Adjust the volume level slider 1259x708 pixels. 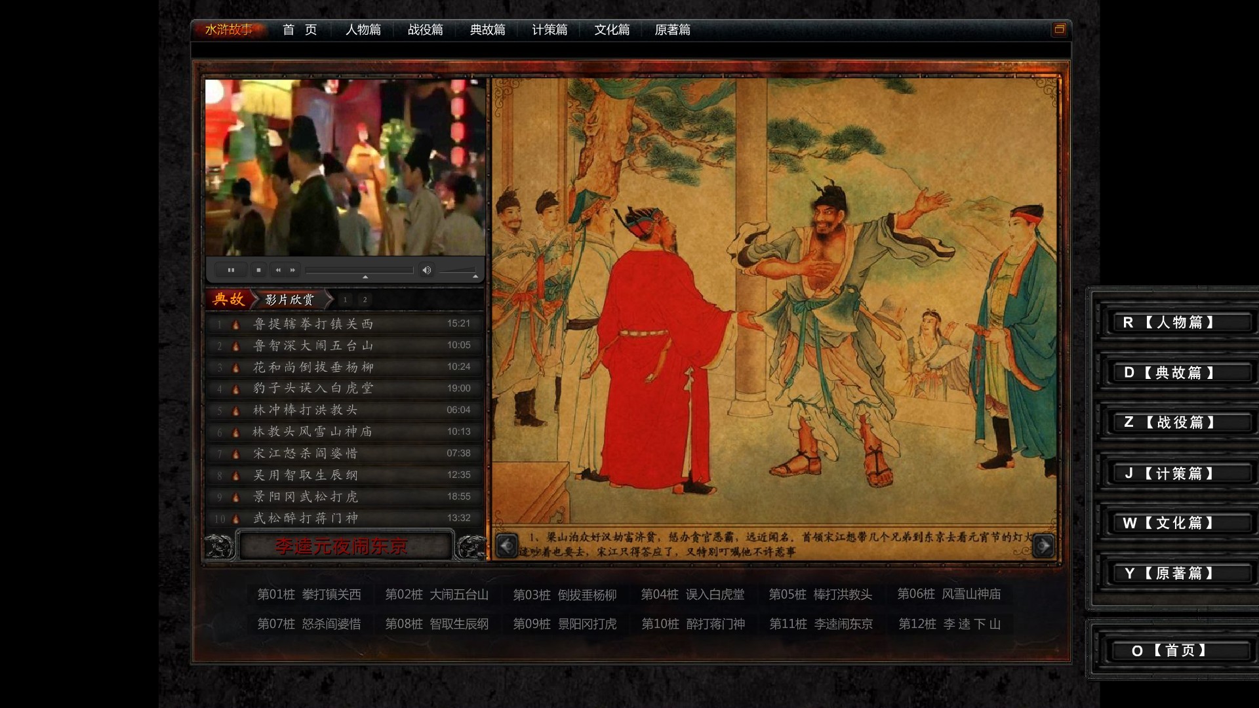(x=458, y=270)
